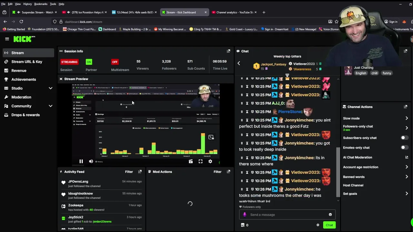Click the Sign in button

(x=390, y=22)
